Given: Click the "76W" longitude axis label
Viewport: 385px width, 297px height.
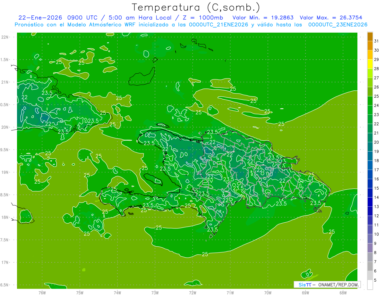Looking at the screenshot, I should [x=42, y=293].
